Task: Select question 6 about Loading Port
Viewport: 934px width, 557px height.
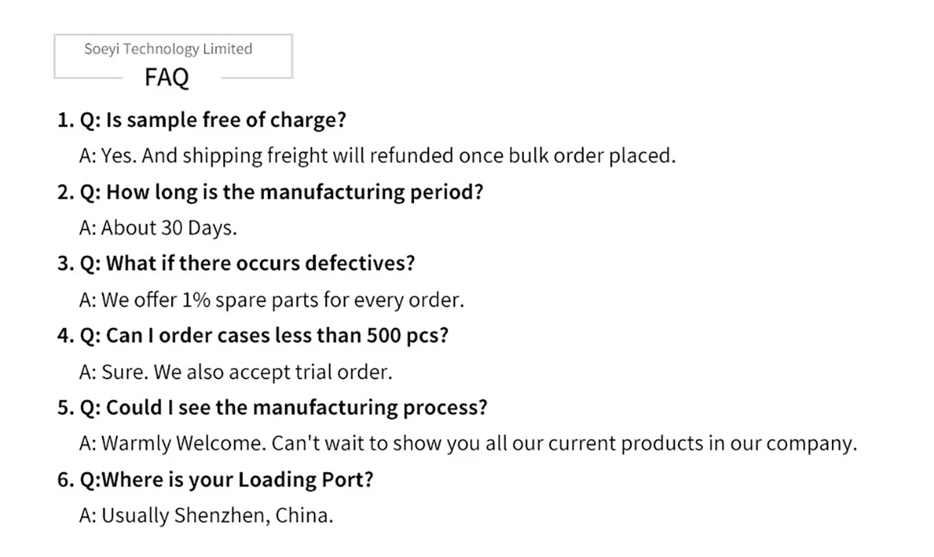Action: pos(216,480)
